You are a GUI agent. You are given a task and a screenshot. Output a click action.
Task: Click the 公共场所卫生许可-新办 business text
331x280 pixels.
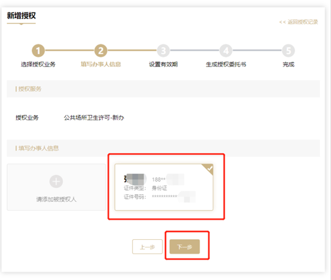(x=94, y=117)
